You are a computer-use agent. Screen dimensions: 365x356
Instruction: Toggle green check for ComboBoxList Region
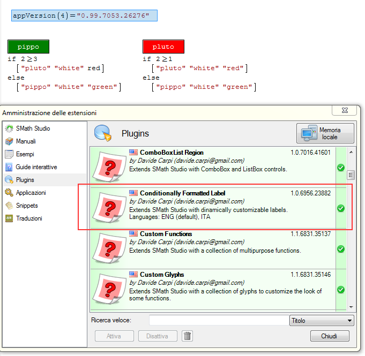coord(340,168)
